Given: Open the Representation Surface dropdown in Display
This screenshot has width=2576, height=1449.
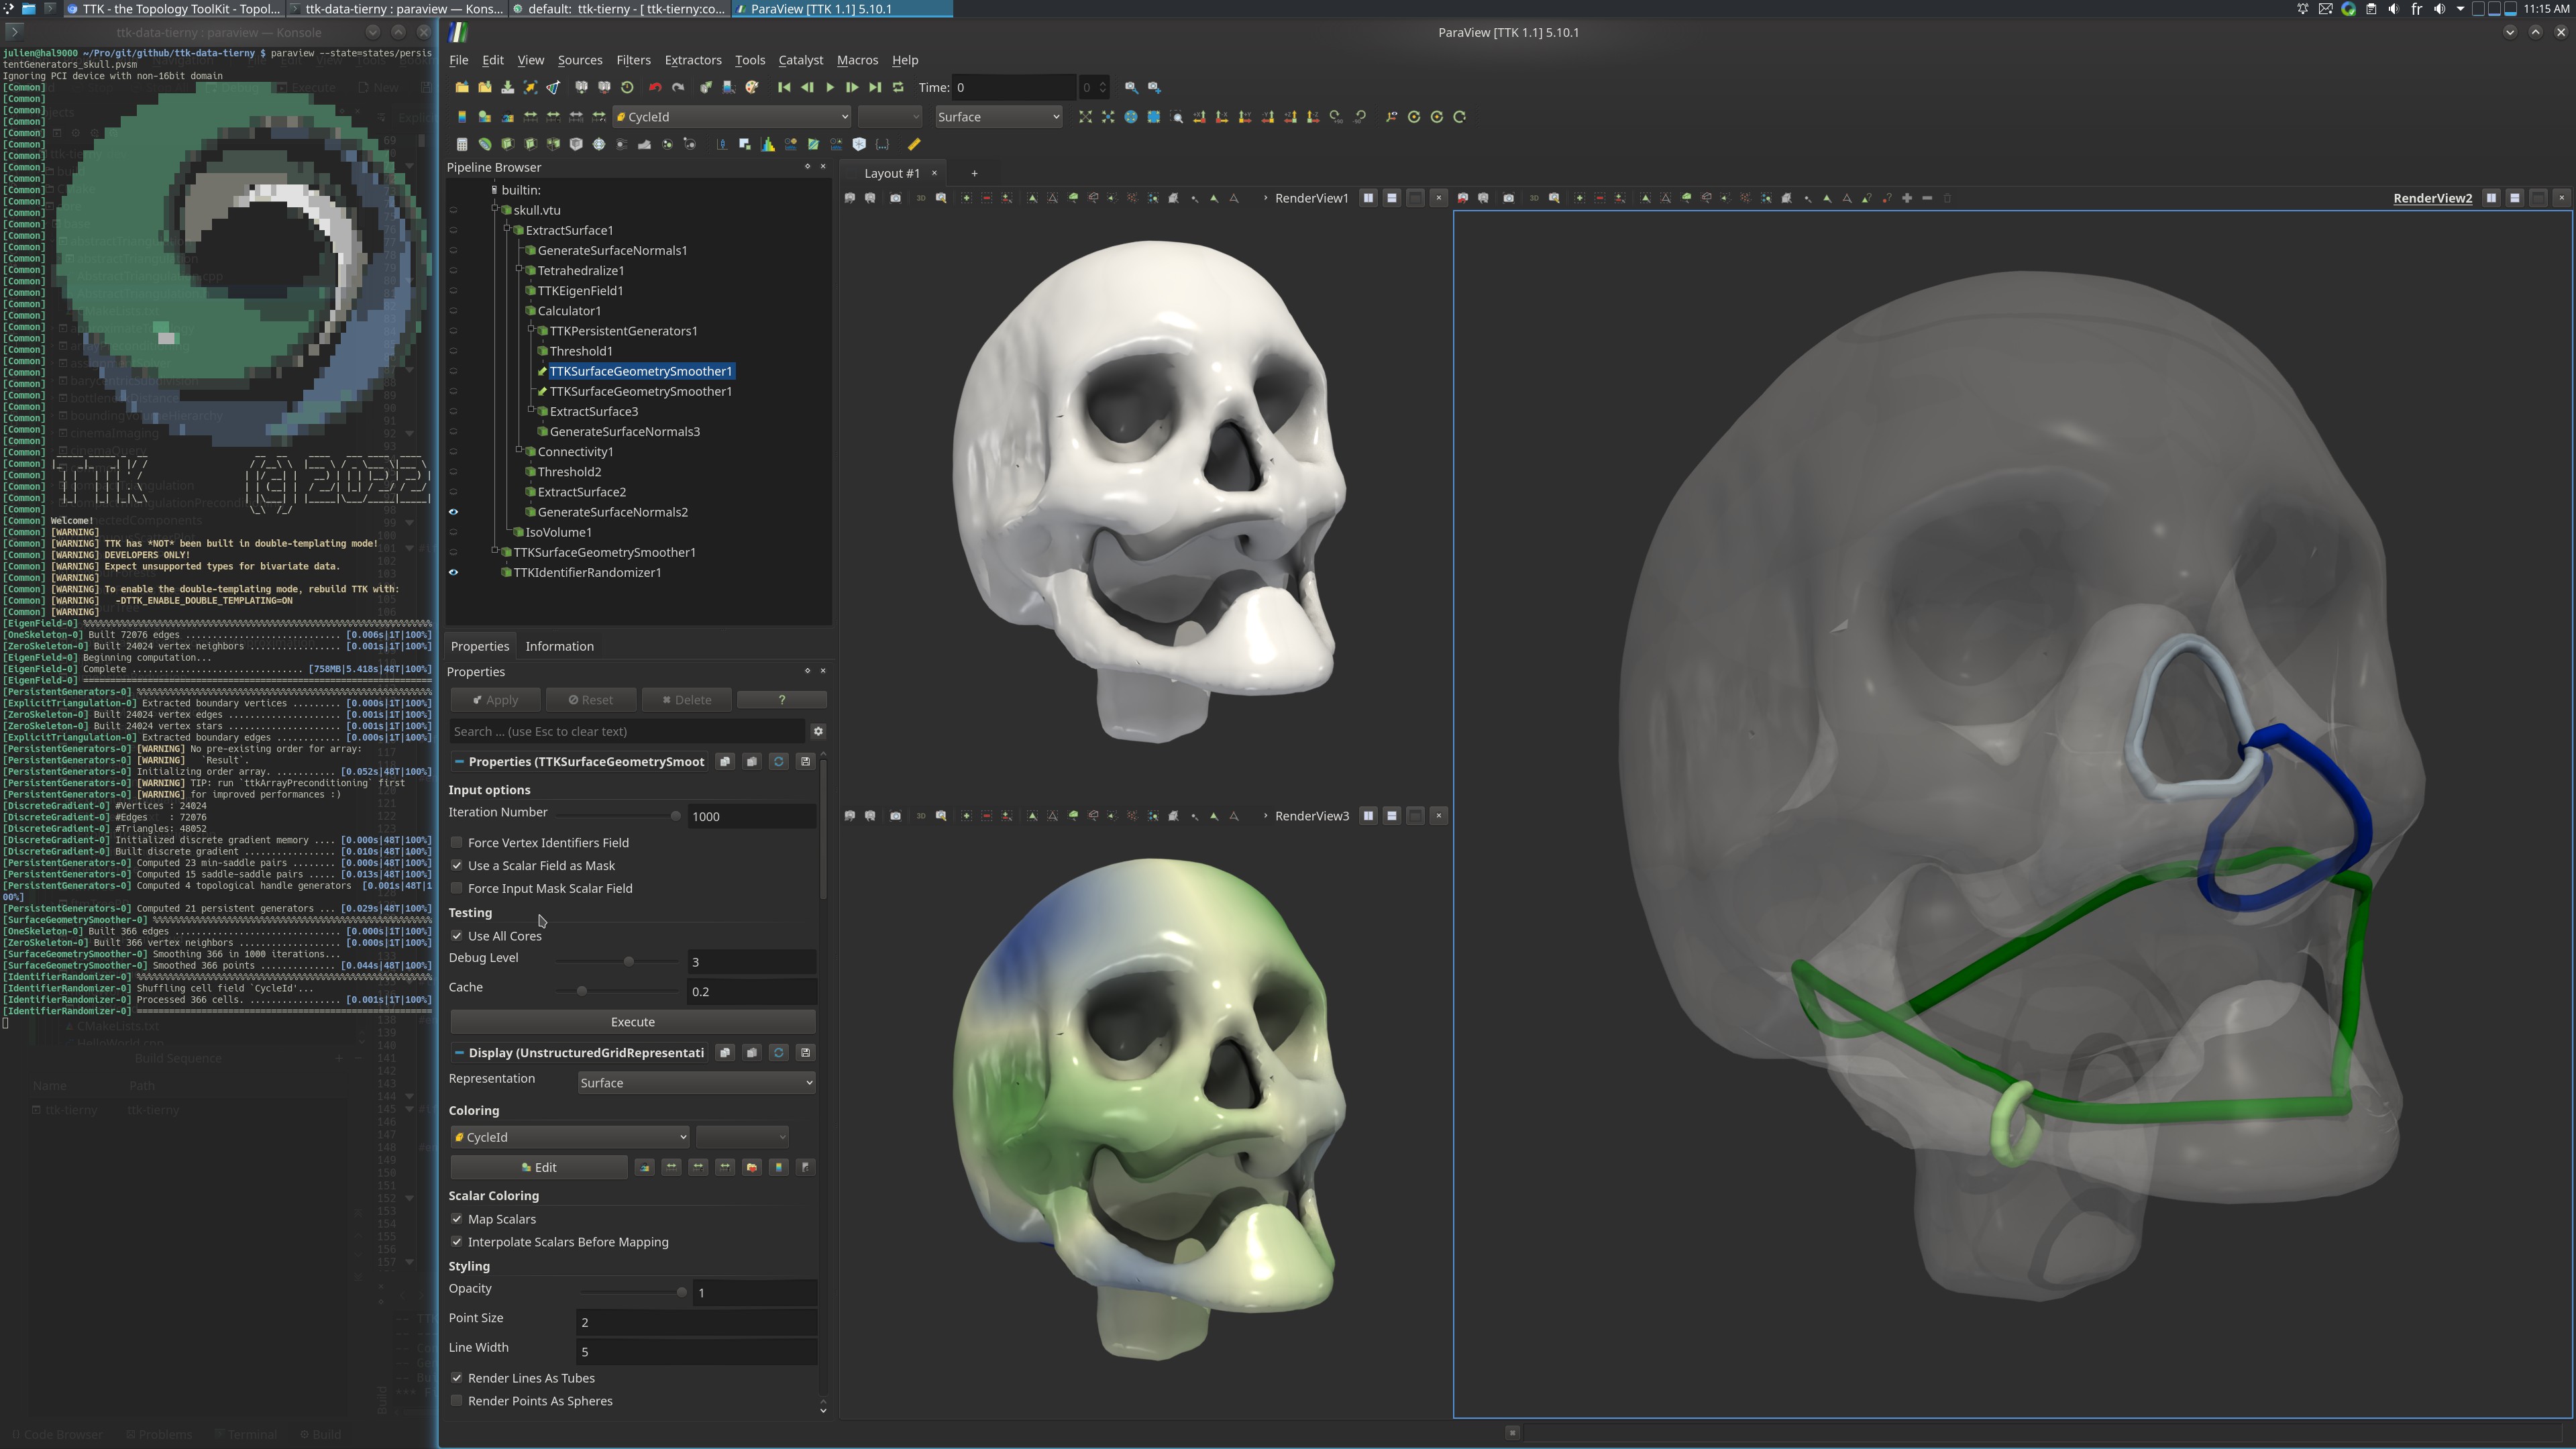Looking at the screenshot, I should point(696,1083).
